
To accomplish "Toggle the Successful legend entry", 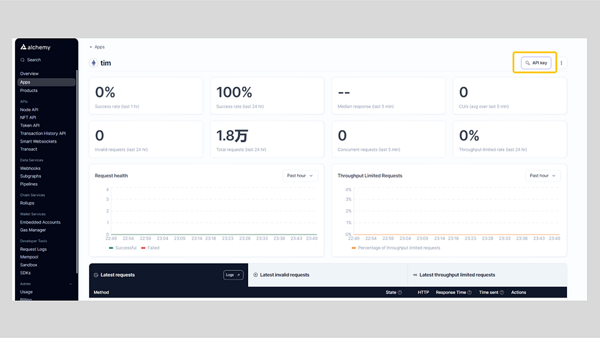I will [x=123, y=248].
